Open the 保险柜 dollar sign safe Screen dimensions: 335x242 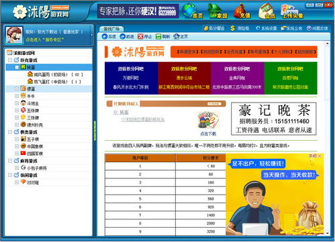click(240, 28)
